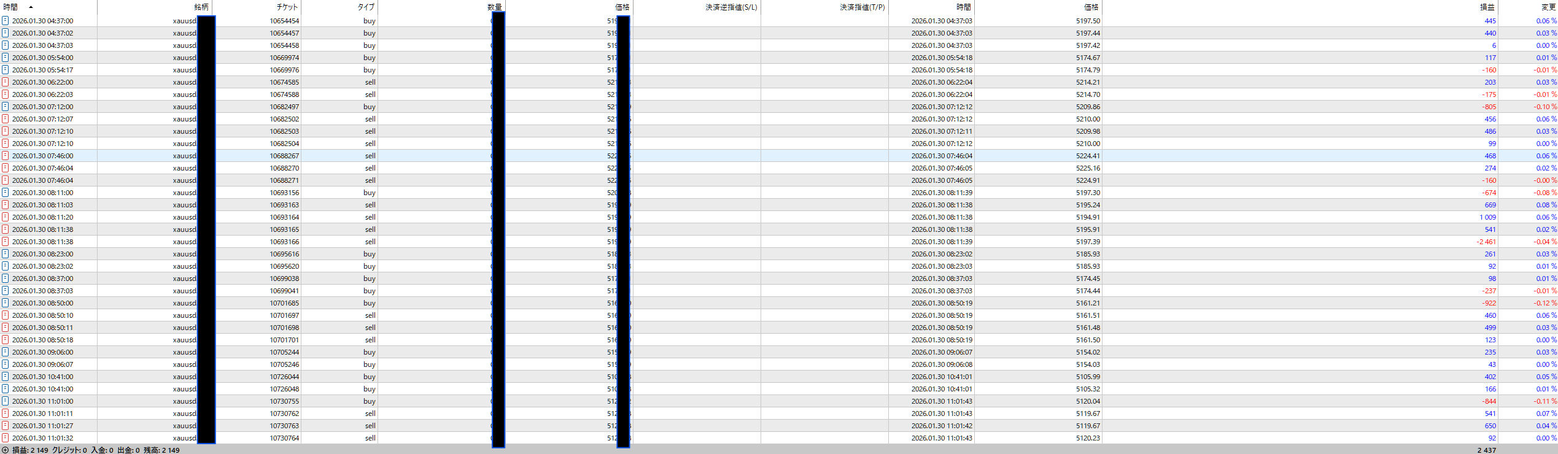Click the sell type cell for ticket 10730762
Viewport: 1558px width, 454px height.
point(370,414)
